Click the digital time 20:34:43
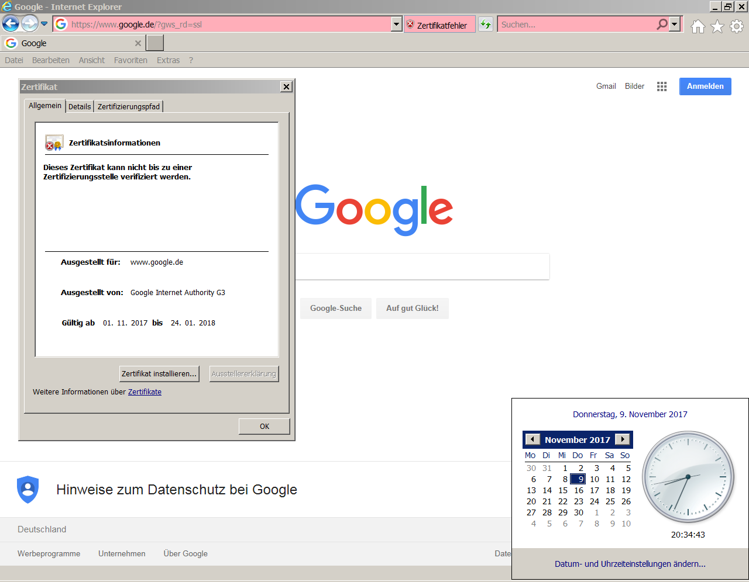The image size is (749, 582). (x=688, y=535)
